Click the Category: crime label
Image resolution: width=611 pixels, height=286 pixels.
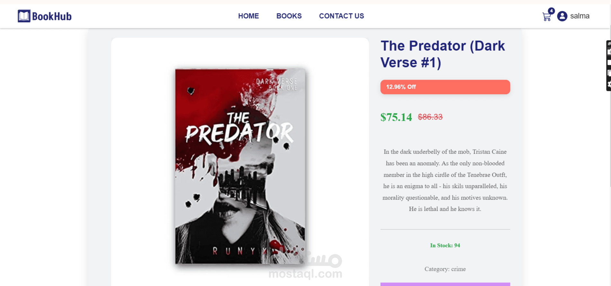click(445, 269)
